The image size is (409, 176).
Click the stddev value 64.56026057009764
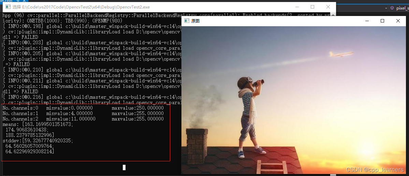click(x=28, y=146)
